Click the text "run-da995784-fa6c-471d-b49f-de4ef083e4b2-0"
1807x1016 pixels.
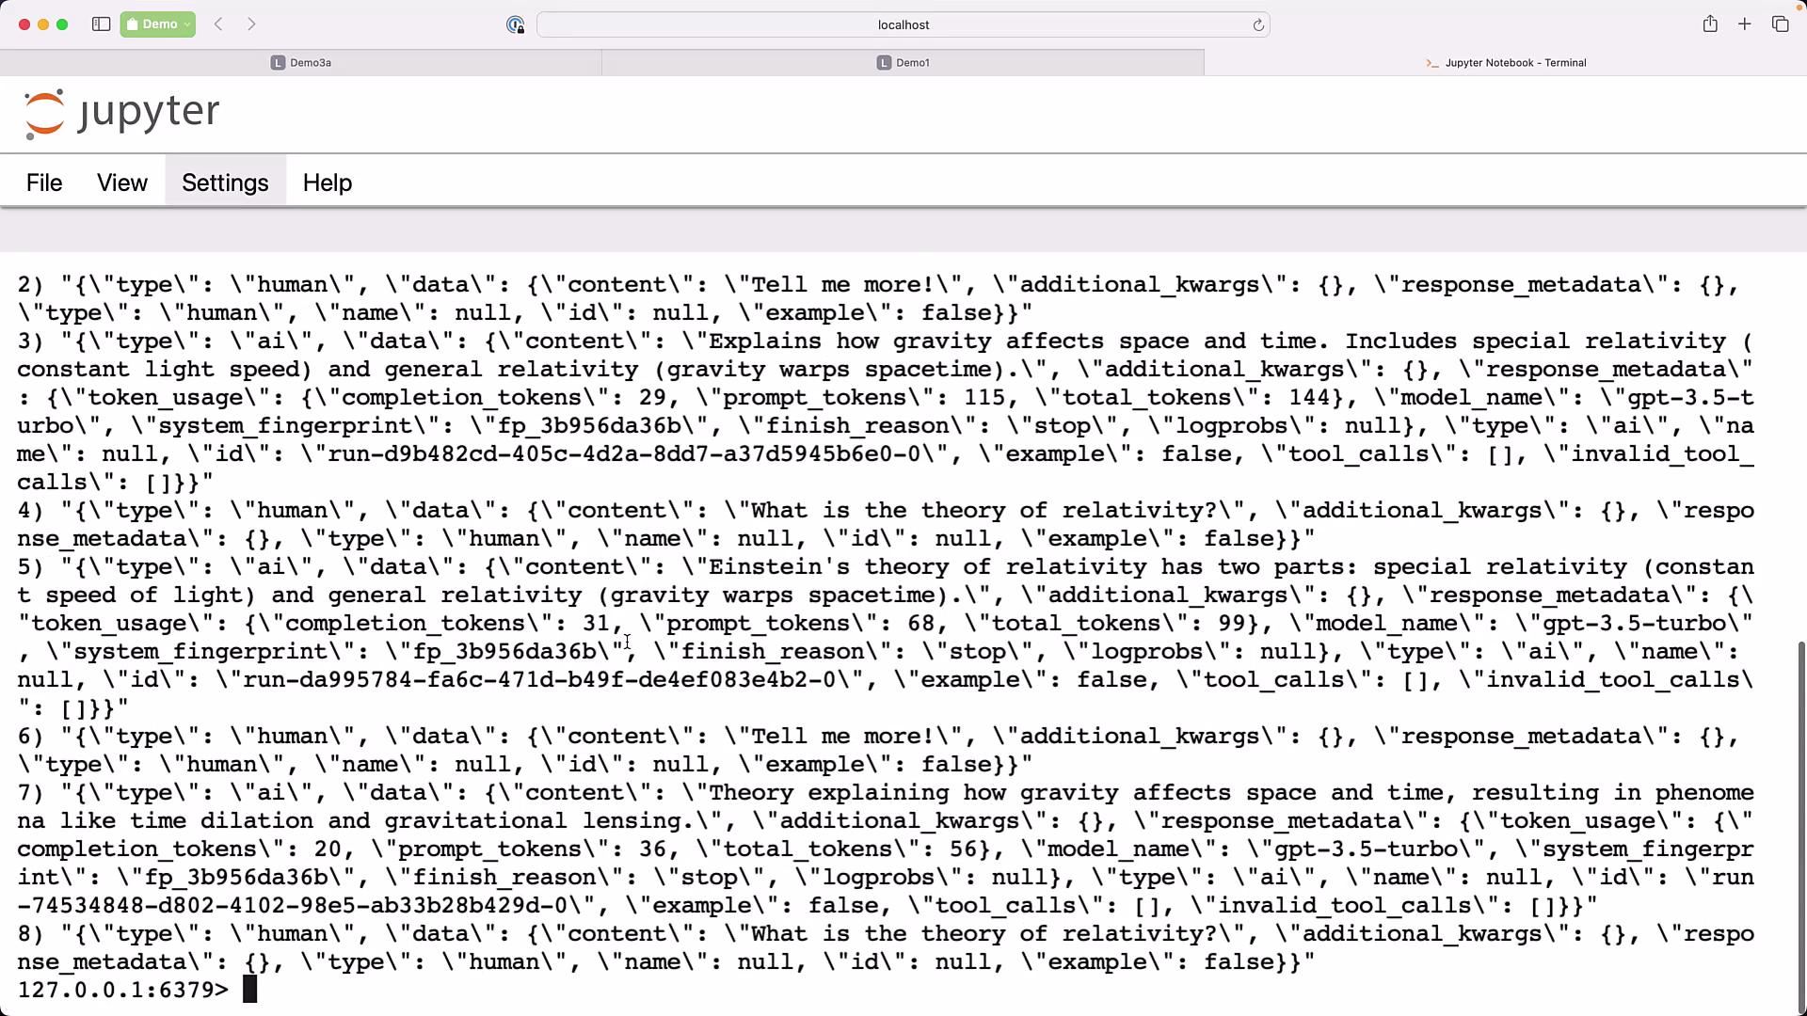pyautogui.click(x=538, y=680)
